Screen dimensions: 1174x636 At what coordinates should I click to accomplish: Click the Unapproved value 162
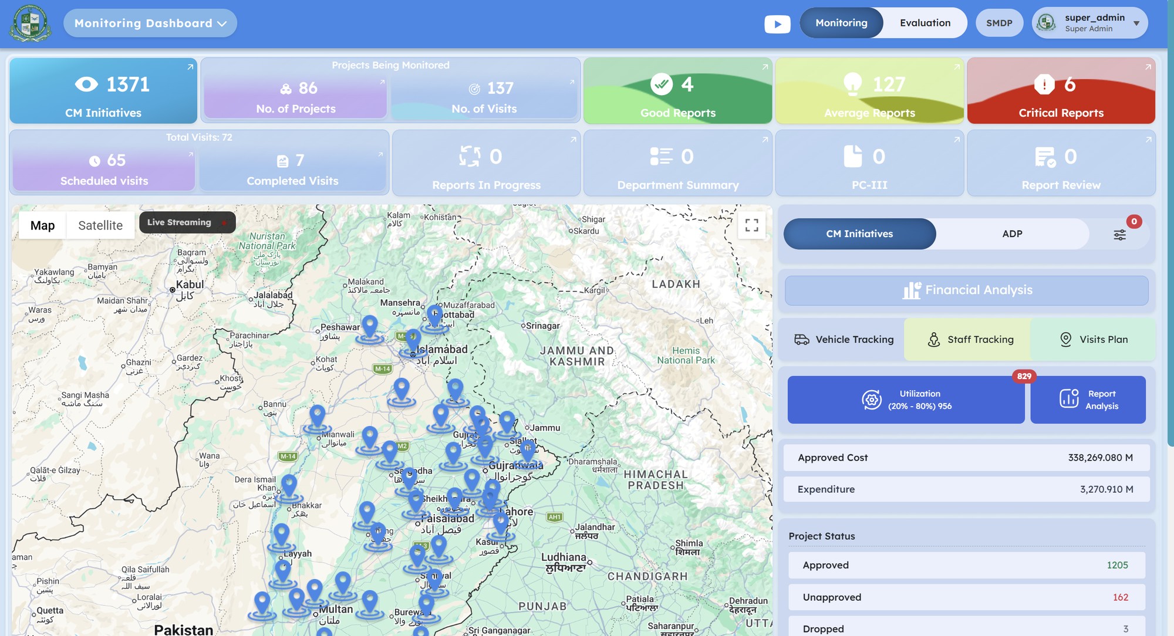[1120, 597]
